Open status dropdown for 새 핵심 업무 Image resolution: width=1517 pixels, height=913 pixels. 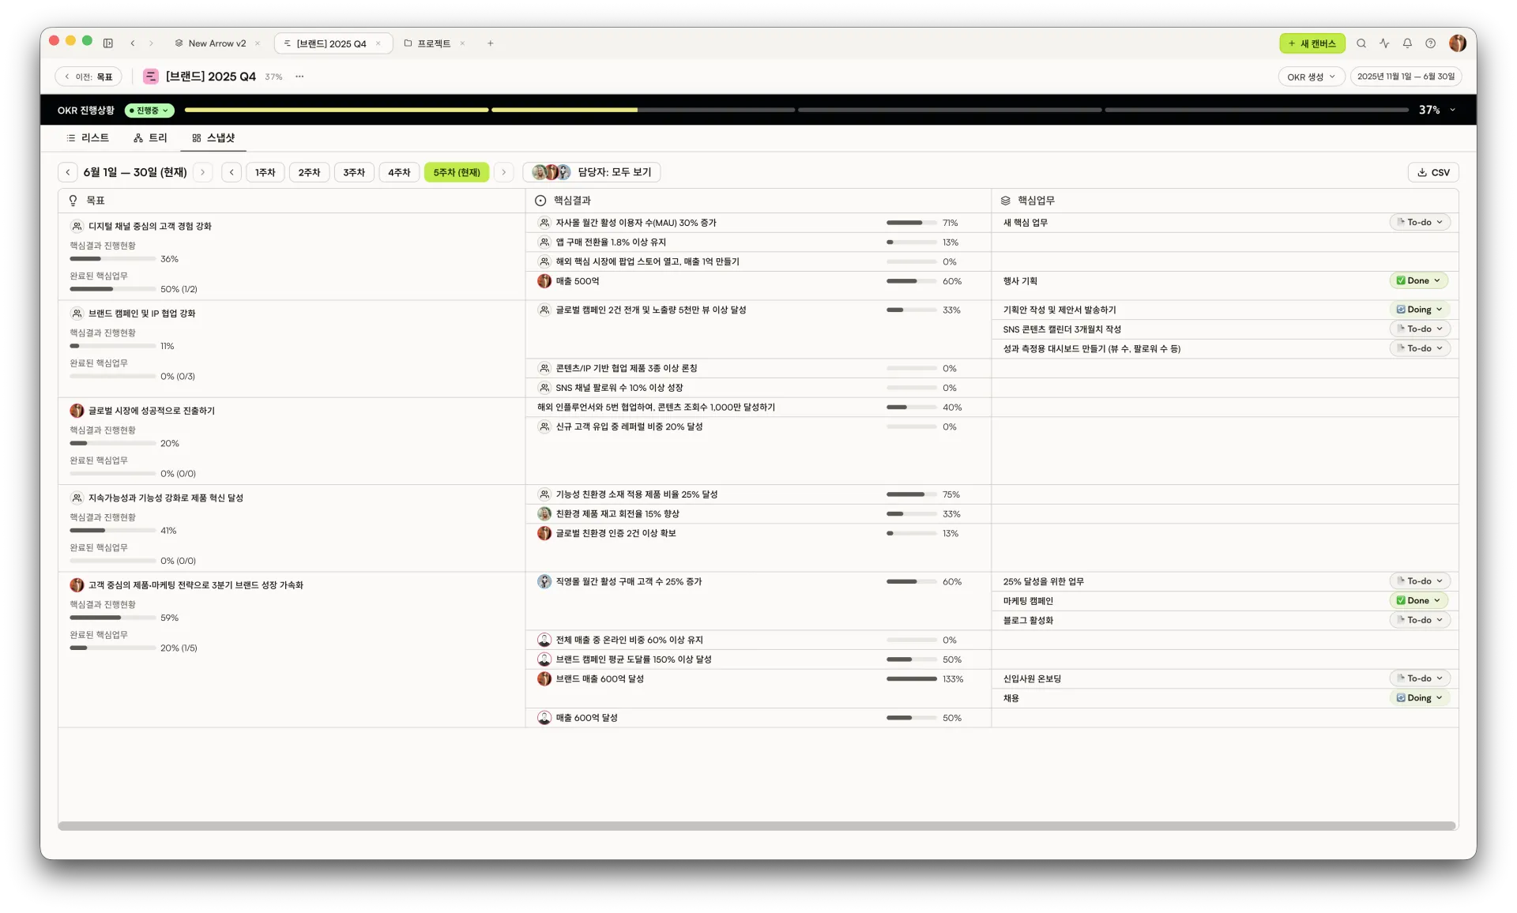(x=1420, y=223)
